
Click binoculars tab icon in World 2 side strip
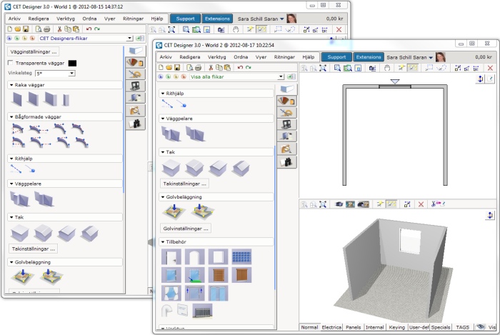click(286, 162)
